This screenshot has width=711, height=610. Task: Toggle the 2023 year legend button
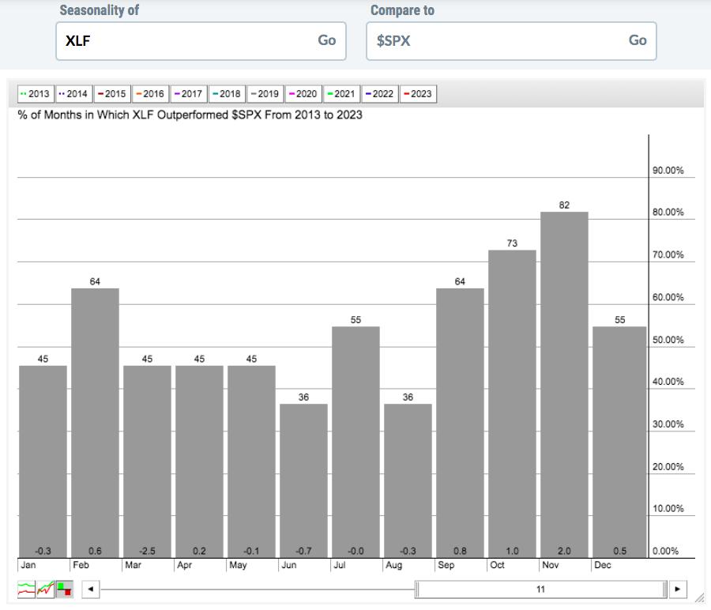click(418, 94)
